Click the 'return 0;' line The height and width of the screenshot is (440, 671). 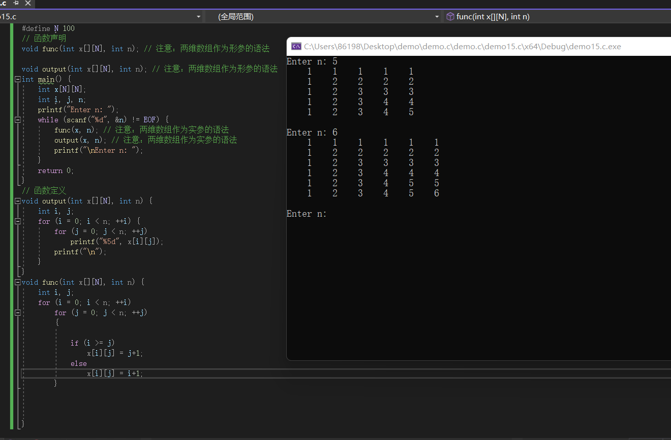tap(56, 171)
